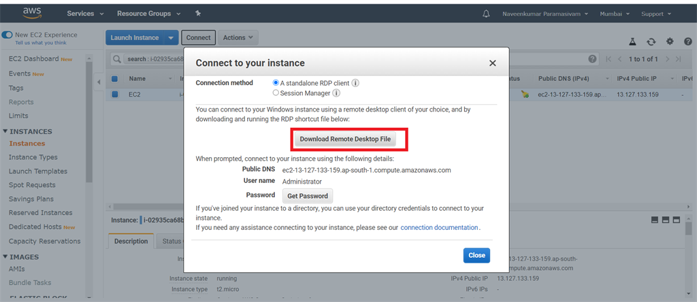Open Dedicated Hosts in the sidebar
The width and height of the screenshot is (697, 302).
click(x=35, y=227)
